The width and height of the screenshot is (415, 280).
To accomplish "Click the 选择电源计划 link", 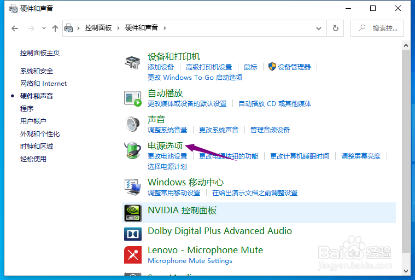I will tap(167, 167).
